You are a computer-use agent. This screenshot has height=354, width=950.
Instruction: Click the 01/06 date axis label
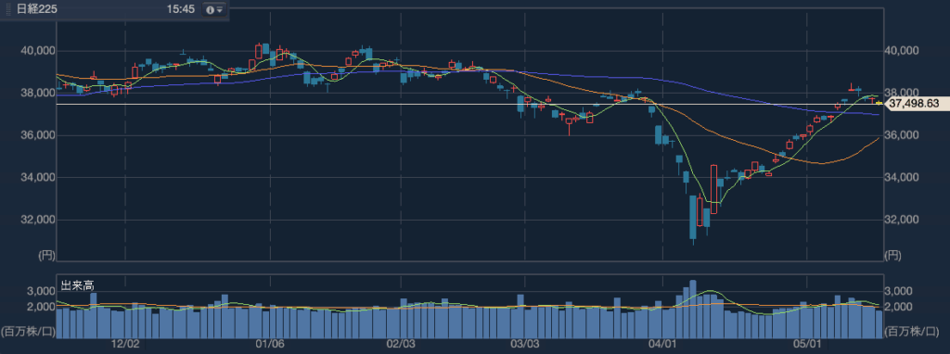point(270,345)
